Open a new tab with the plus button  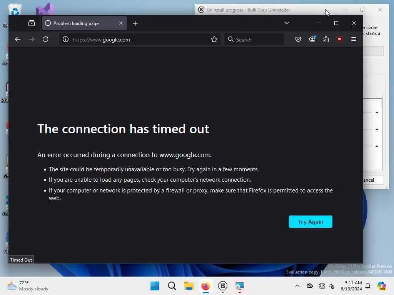pos(135,23)
